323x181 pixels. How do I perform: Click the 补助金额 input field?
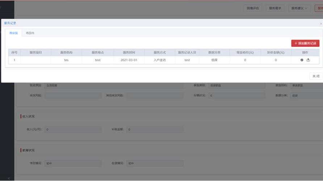(155, 129)
